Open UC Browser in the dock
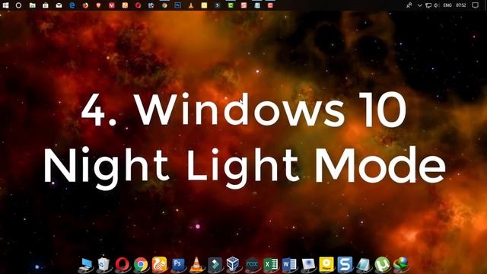The height and width of the screenshot is (274, 487). [x=159, y=265]
